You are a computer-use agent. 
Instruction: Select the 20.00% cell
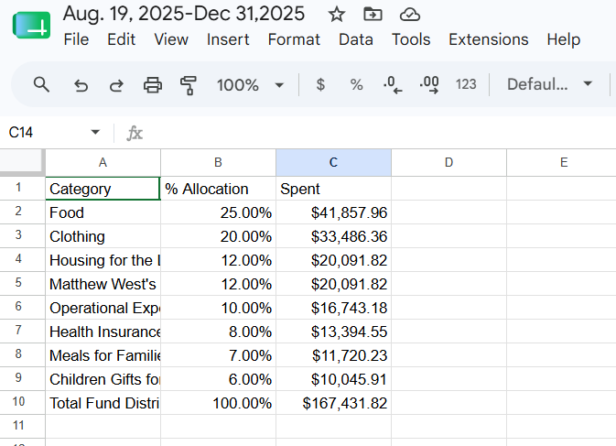pyautogui.click(x=218, y=236)
